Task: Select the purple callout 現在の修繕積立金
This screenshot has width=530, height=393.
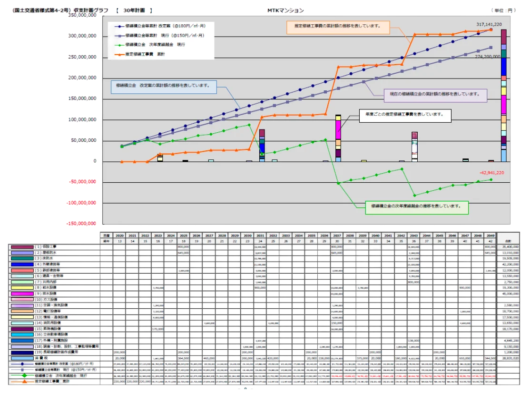Action: click(435, 95)
